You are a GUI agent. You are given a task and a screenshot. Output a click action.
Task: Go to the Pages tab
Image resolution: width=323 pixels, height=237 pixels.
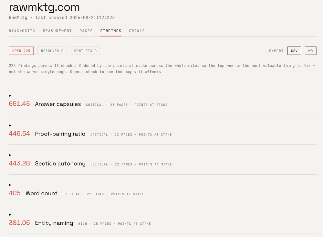(x=86, y=31)
